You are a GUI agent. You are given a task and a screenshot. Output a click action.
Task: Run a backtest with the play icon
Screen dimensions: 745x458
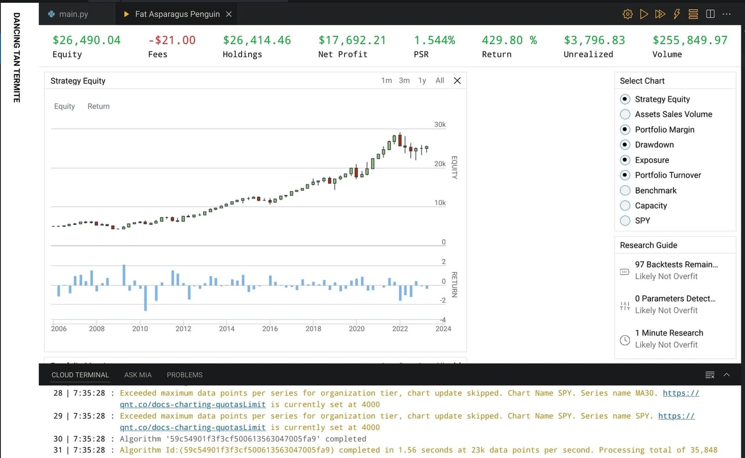point(644,14)
